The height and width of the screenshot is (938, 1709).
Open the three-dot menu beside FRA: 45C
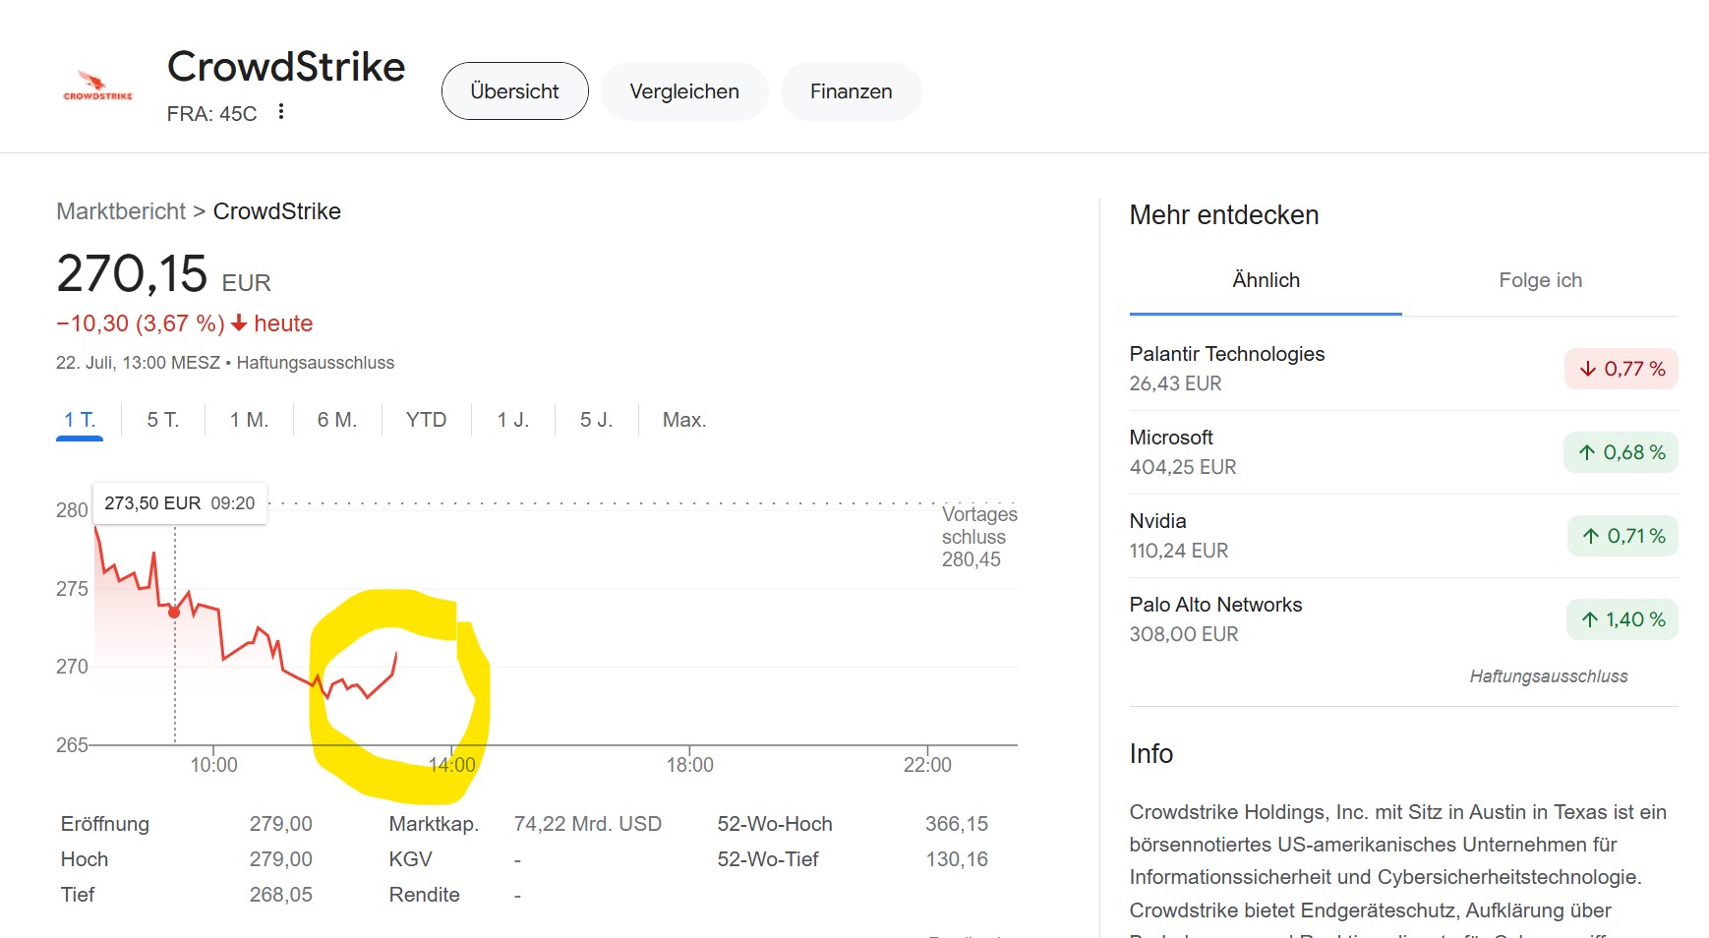click(x=281, y=111)
